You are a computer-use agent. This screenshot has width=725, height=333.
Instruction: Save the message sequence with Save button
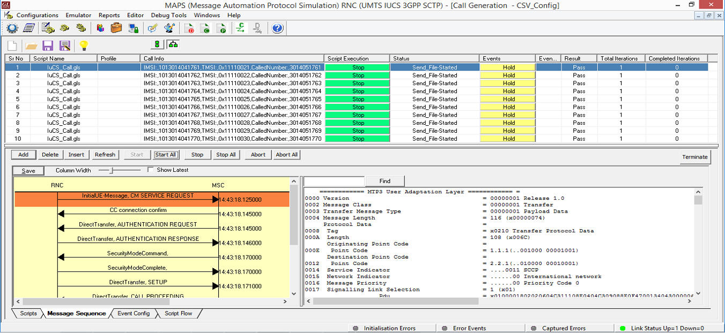click(x=28, y=171)
